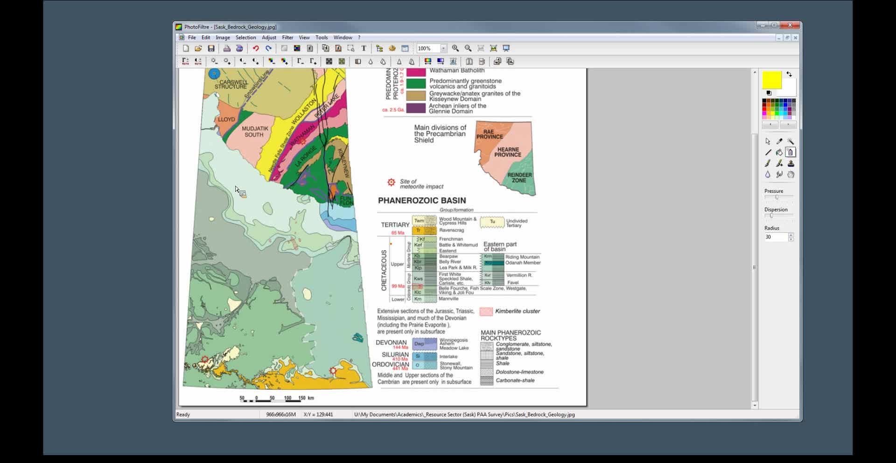This screenshot has height=463, width=896.
Task: Increase contrast with the half-circle plus icon
Action: pos(255,62)
